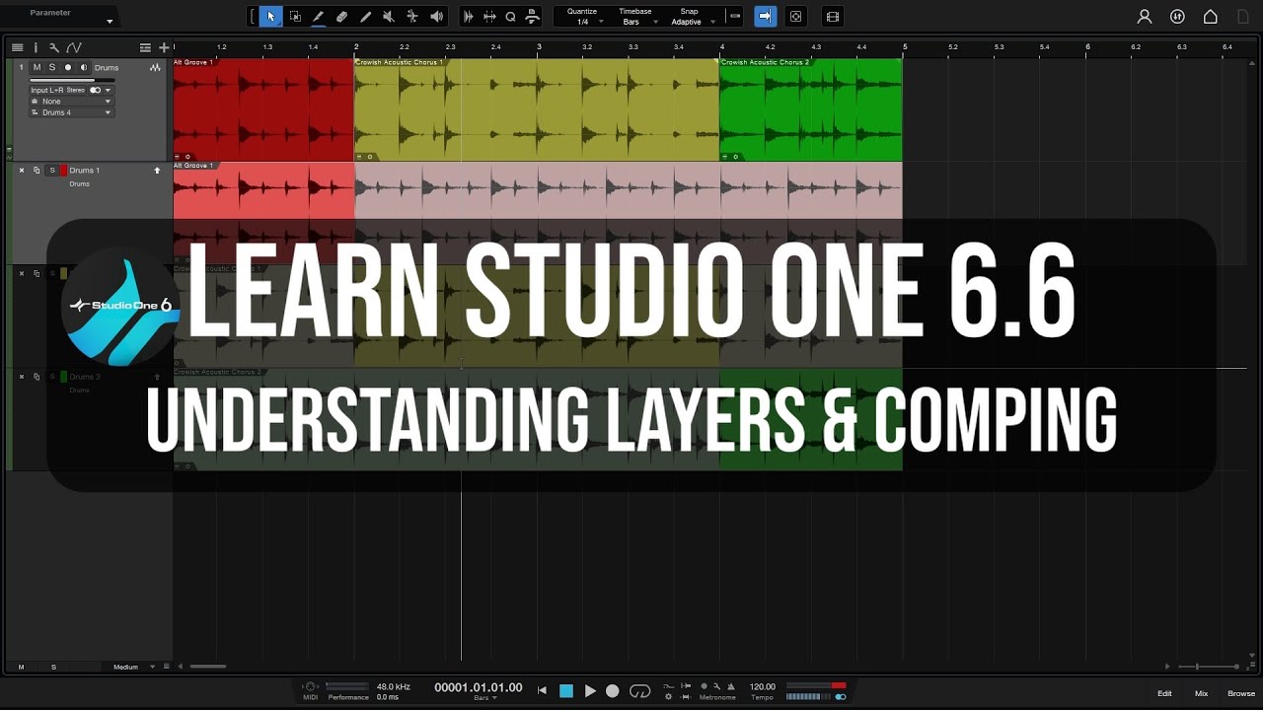Select the Bend tool
1263x710 pixels.
[412, 17]
